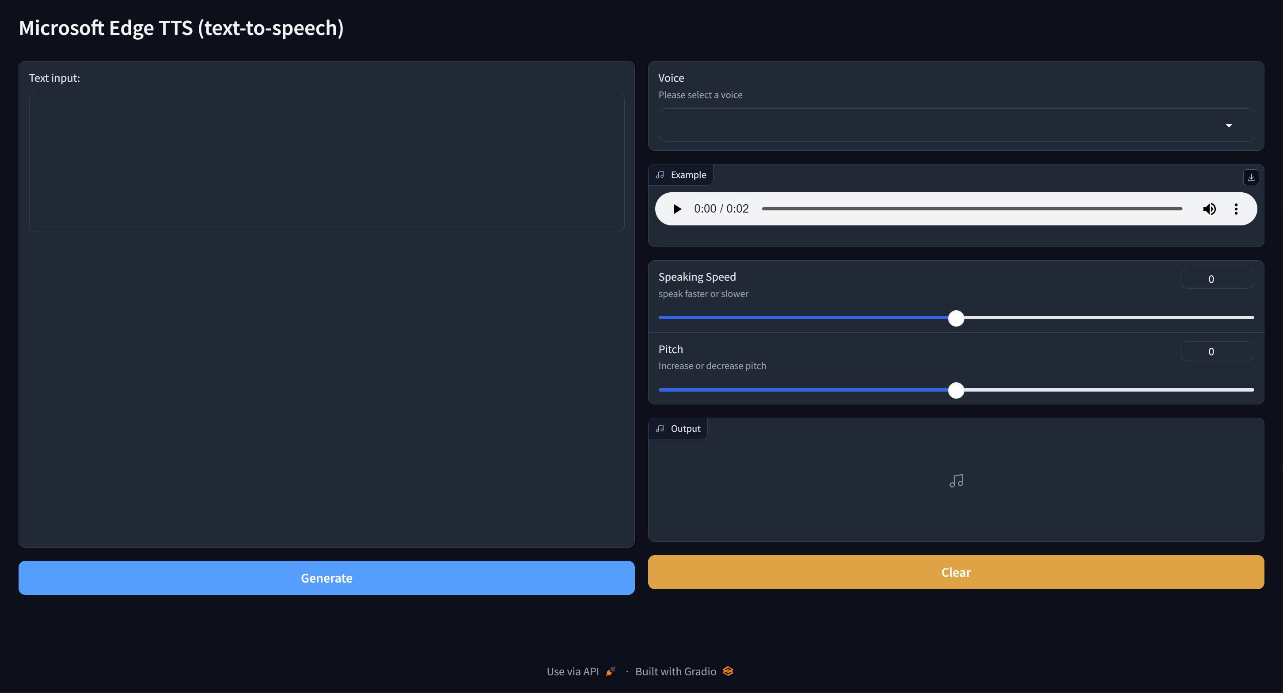
Task: Mute the Example audio volume icon
Action: point(1209,209)
